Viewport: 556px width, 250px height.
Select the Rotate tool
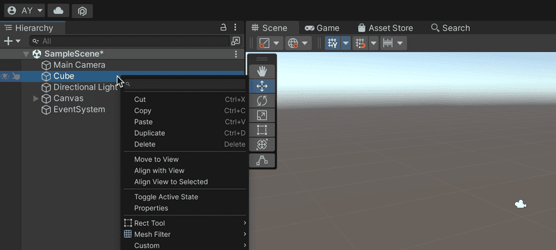(x=262, y=101)
